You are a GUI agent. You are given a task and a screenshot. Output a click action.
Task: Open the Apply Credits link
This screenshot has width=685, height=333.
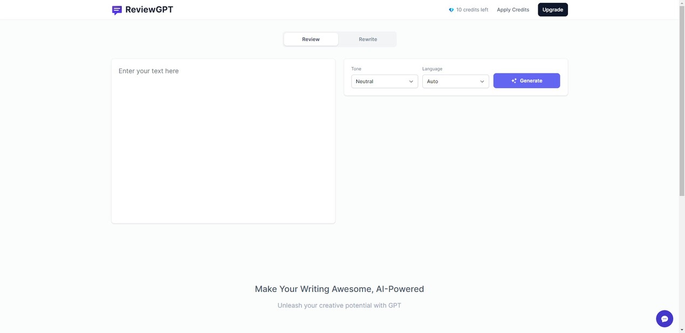(x=513, y=10)
